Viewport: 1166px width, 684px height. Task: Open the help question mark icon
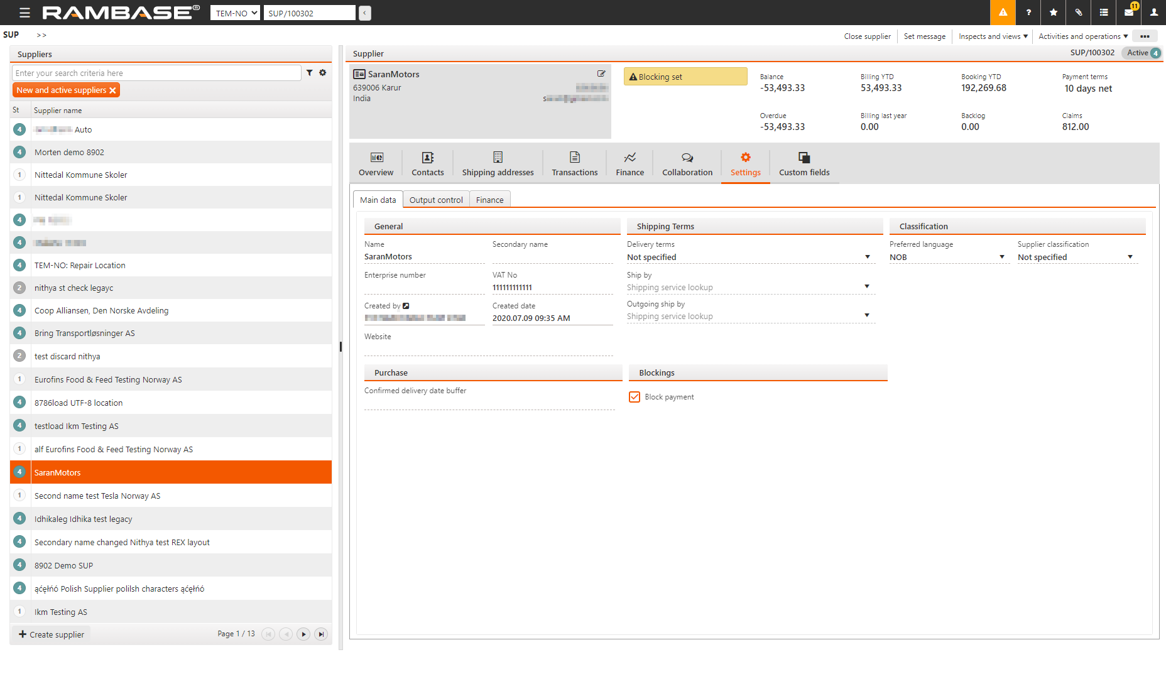tap(1028, 13)
